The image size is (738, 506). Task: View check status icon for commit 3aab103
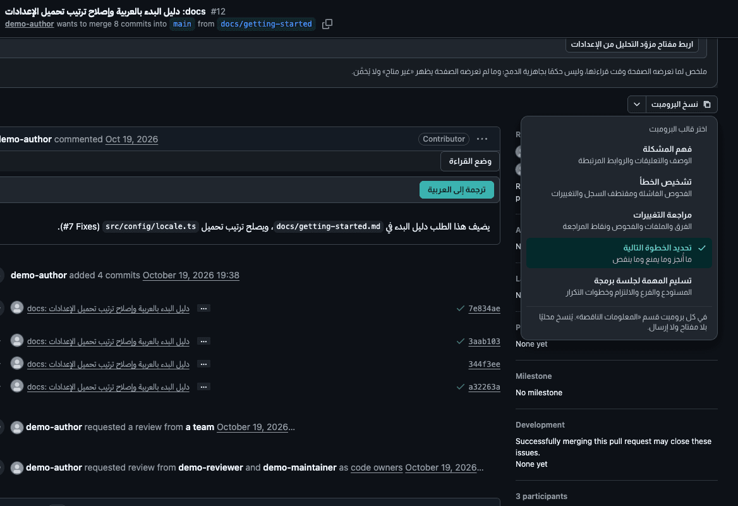(461, 341)
